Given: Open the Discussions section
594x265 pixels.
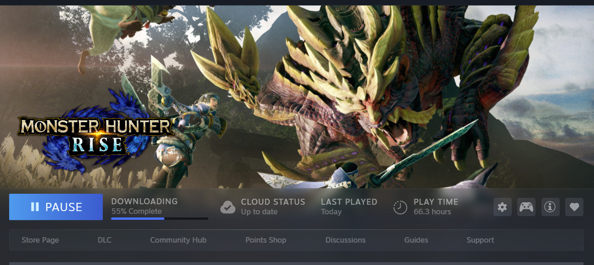Looking at the screenshot, I should (x=345, y=240).
